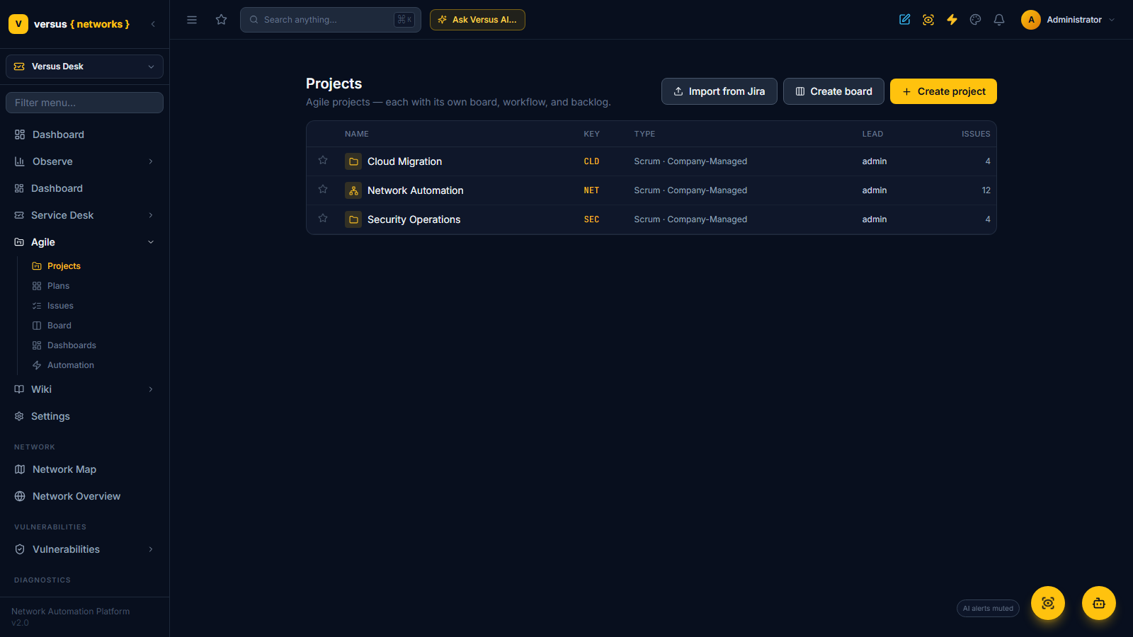Click the Filter menu input
This screenshot has width=1133, height=637.
pyautogui.click(x=84, y=103)
